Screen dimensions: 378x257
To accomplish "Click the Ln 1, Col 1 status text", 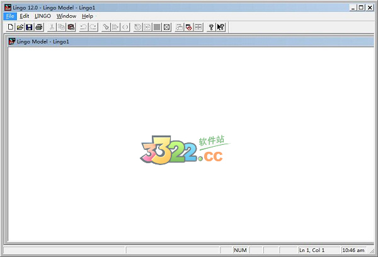I will [x=312, y=250].
